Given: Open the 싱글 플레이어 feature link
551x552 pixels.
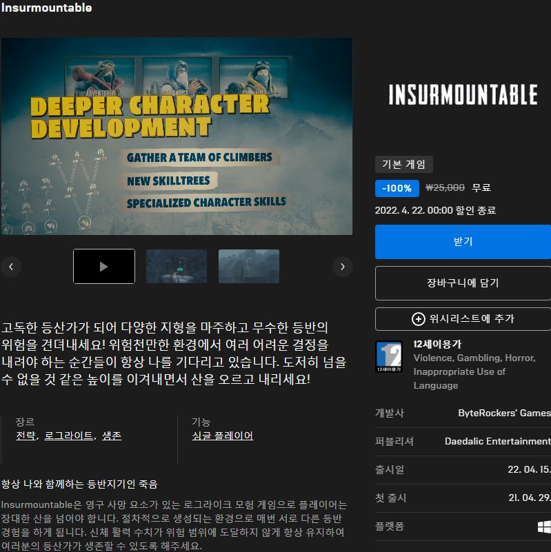Looking at the screenshot, I should pos(223,436).
